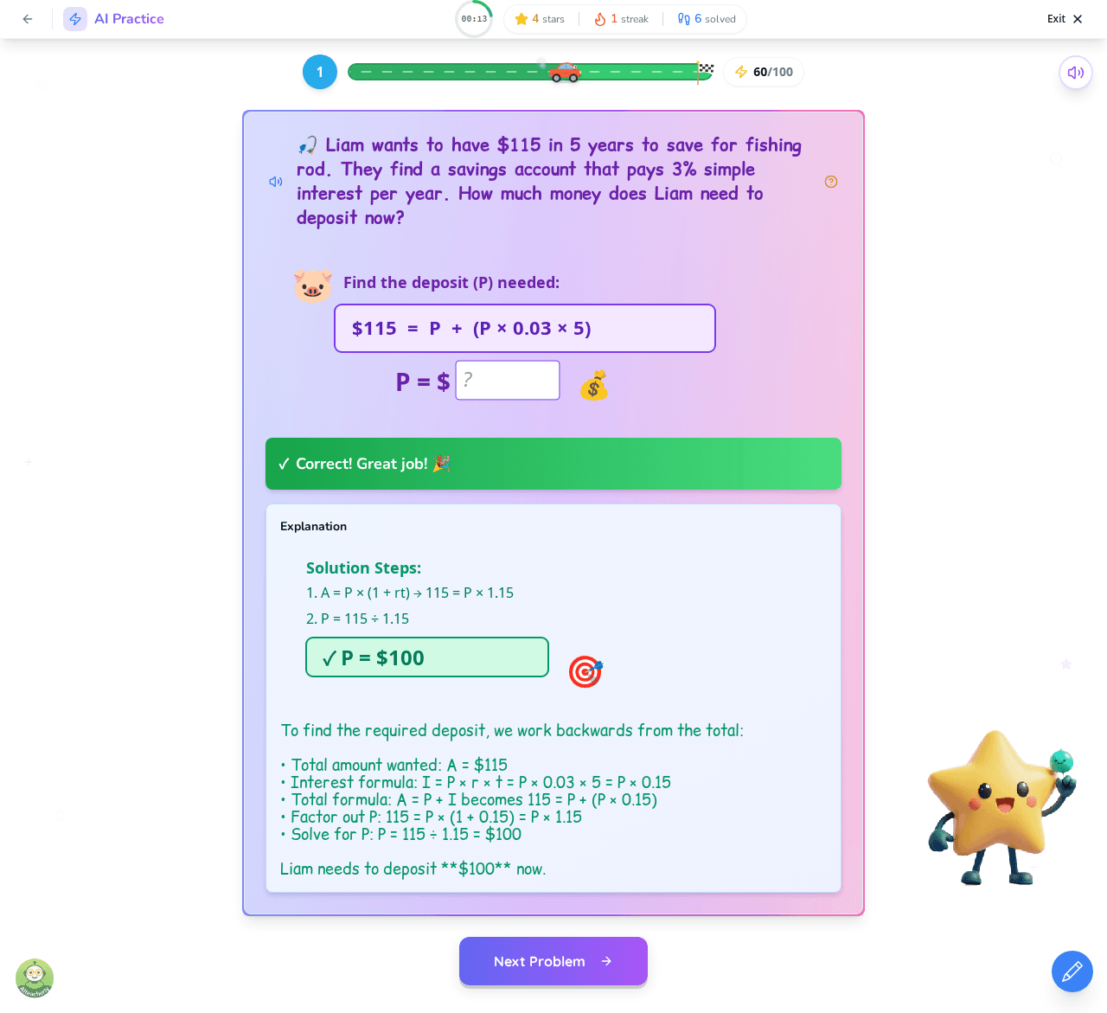The height and width of the screenshot is (1013, 1107).
Task: Click step 2 P = 115 ÷ 1.15
Action: tap(358, 619)
